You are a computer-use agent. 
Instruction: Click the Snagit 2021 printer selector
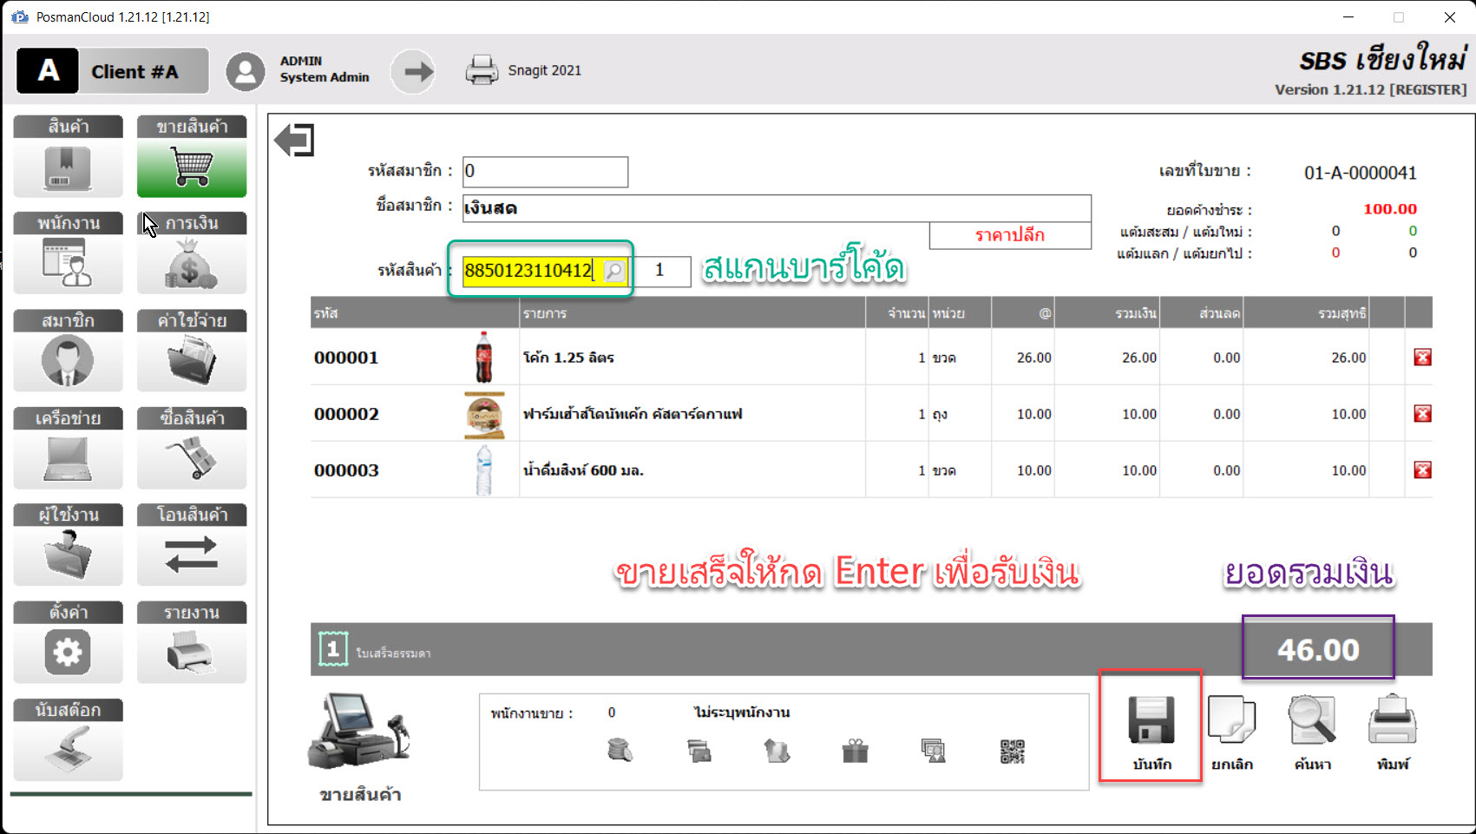coord(525,70)
